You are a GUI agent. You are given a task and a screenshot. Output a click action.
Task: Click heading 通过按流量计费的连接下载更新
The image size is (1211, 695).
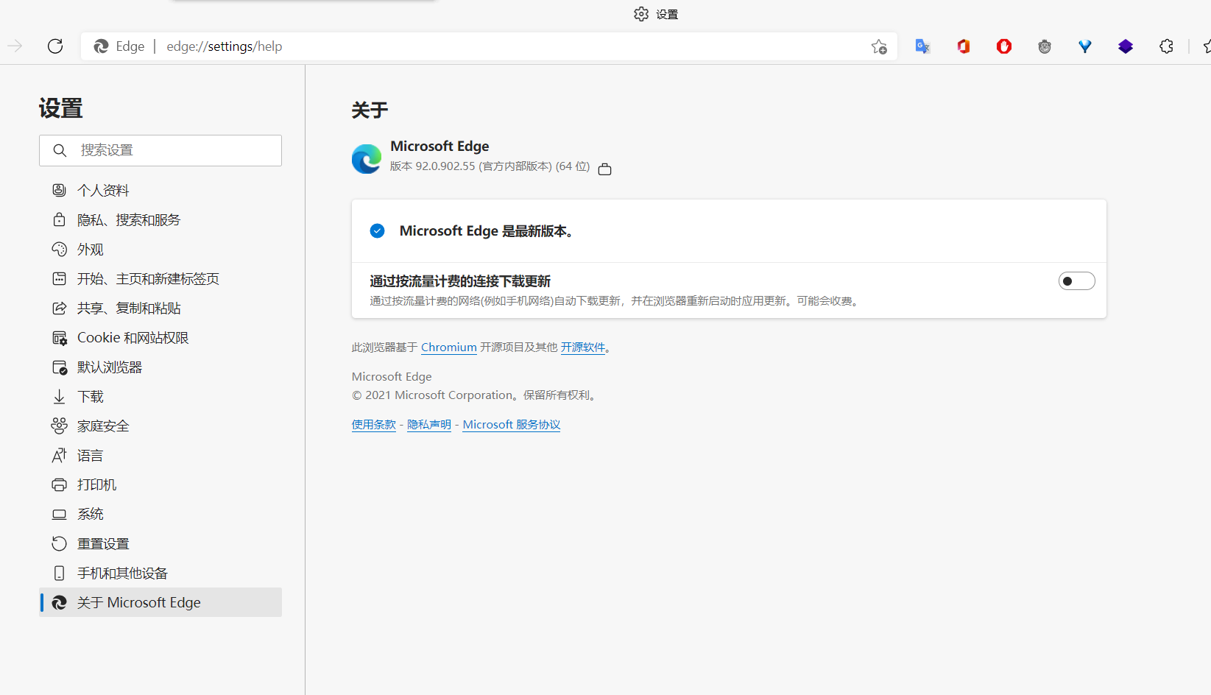tap(460, 281)
